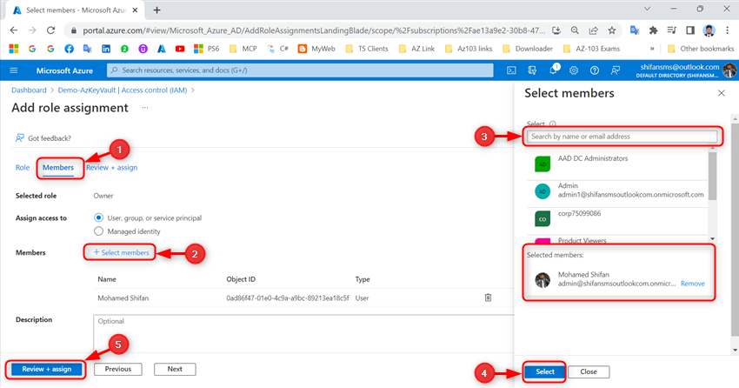The width and height of the screenshot is (739, 388).
Task: Open the Azure bookmark icon
Action: tap(162, 49)
